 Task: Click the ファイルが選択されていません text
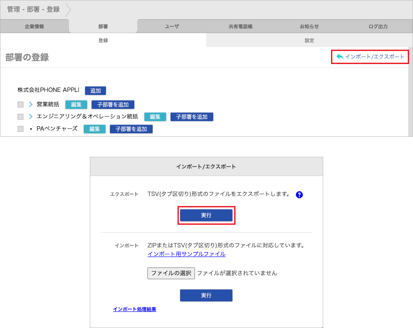(x=237, y=273)
